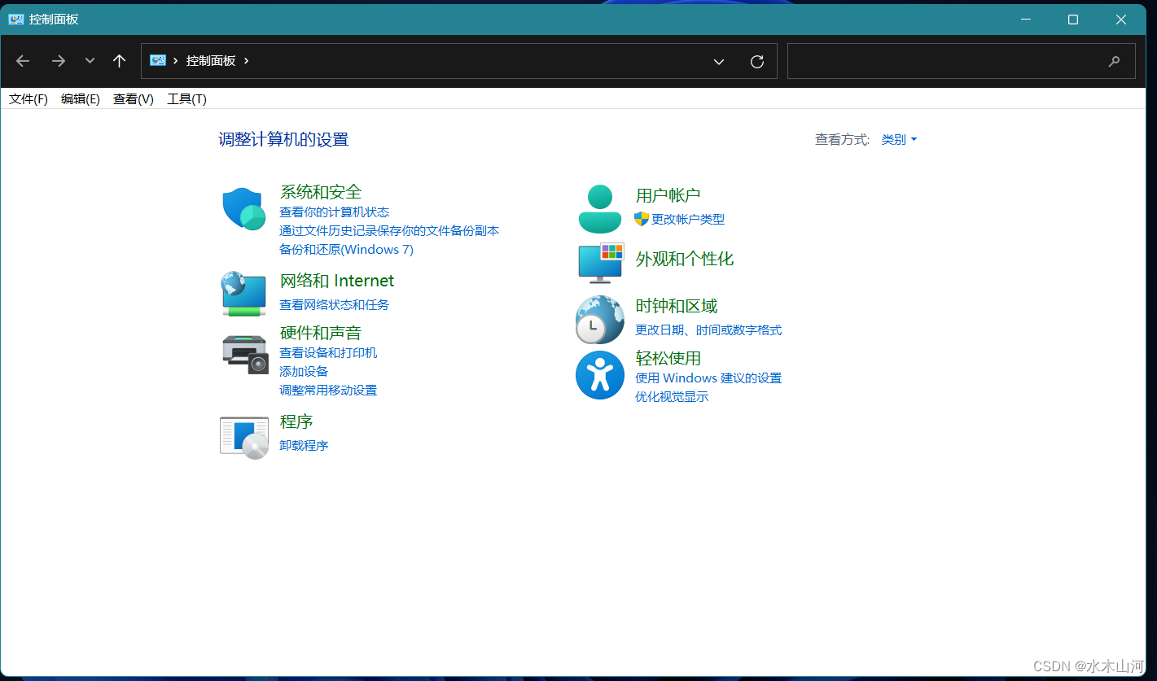The image size is (1157, 681).
Task: Open recent locations dropdown arrow
Action: (90, 61)
